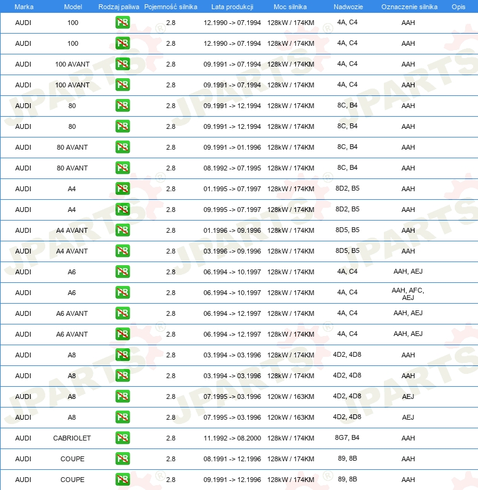
Task: Select the COUPE model cell dated 09.1991
Action: [x=72, y=480]
